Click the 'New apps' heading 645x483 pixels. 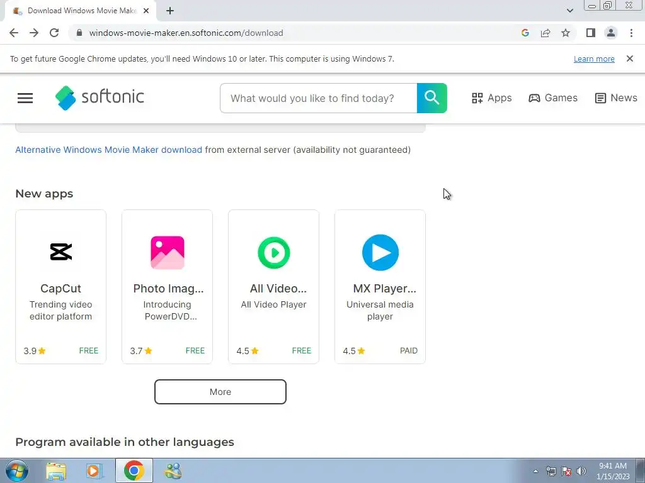pos(44,194)
